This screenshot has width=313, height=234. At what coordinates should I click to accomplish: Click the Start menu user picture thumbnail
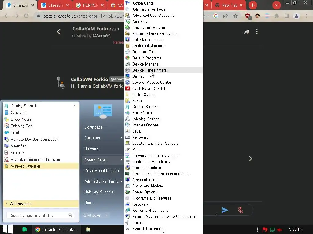(103, 111)
